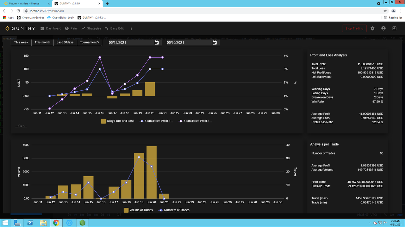Click the logout exit icon
Screen dimensions: 405x227
pyautogui.click(x=394, y=28)
